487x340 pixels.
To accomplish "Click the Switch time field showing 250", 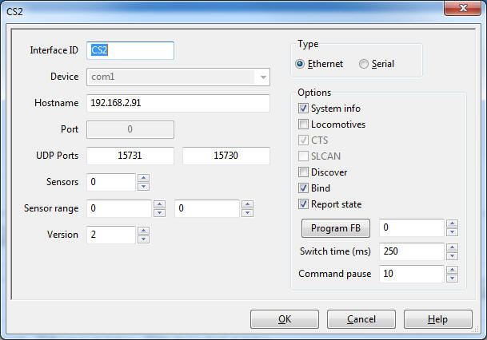I will (412, 251).
